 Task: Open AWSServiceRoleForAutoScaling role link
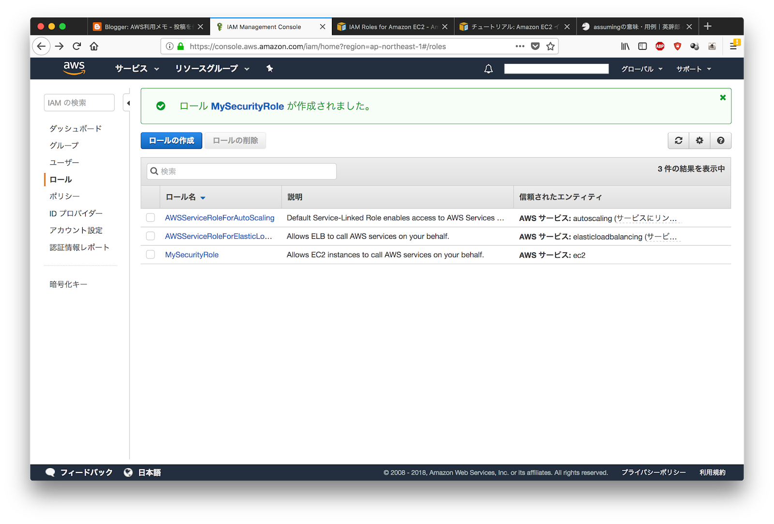tap(220, 218)
